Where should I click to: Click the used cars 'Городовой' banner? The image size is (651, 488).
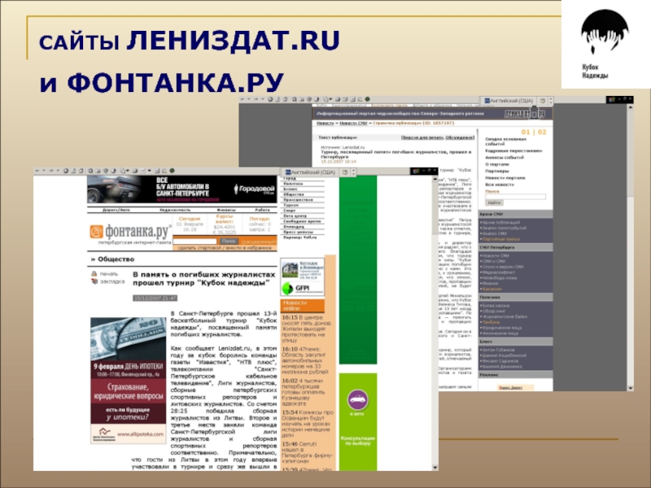point(181,190)
